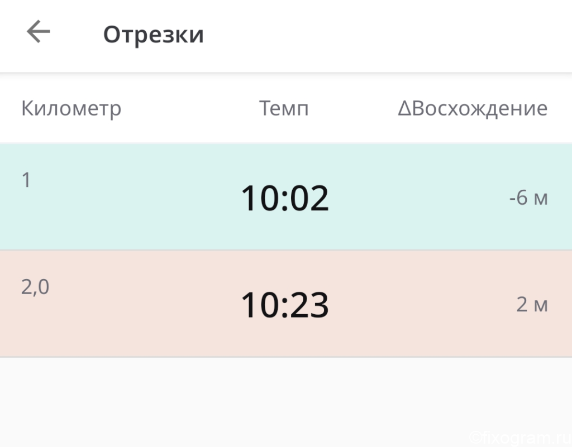Click the Километр column header

pos(71,109)
